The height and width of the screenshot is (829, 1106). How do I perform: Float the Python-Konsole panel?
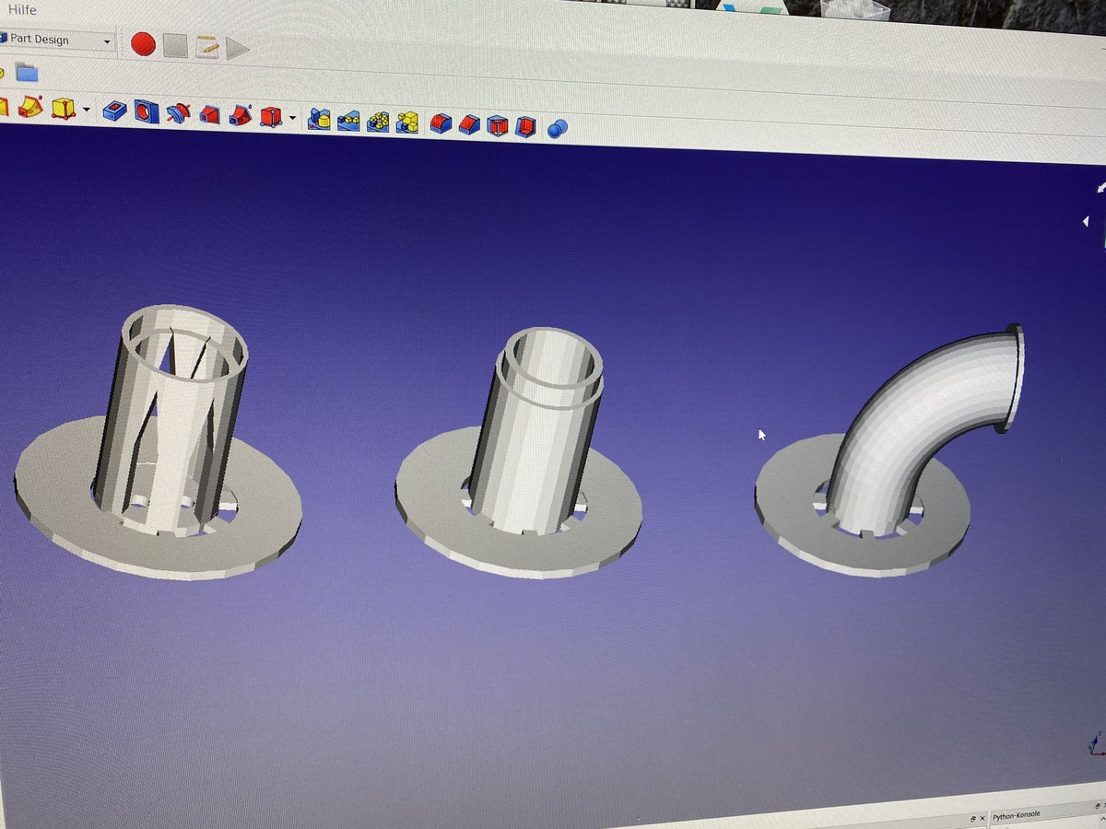[1098, 806]
